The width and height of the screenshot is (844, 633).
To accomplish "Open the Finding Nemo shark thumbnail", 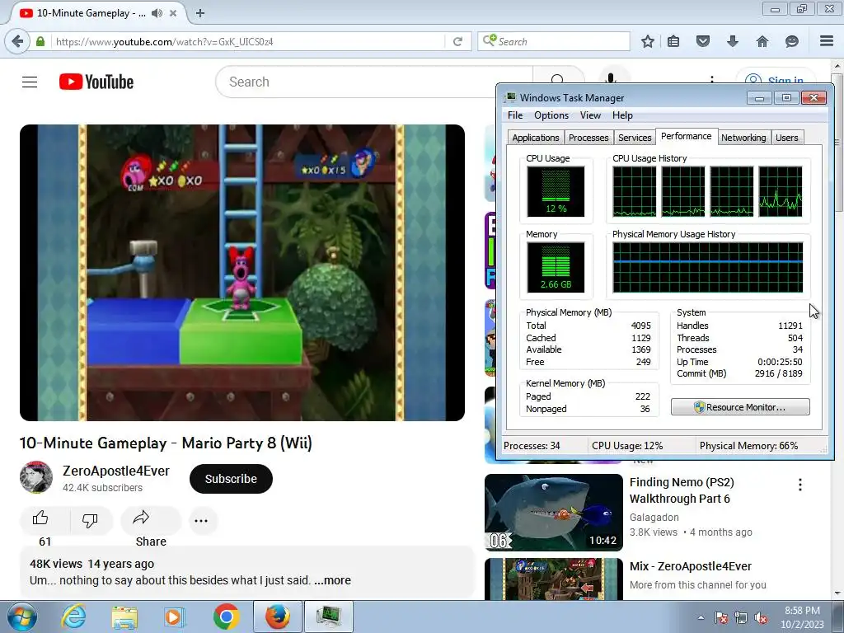I will point(553,513).
